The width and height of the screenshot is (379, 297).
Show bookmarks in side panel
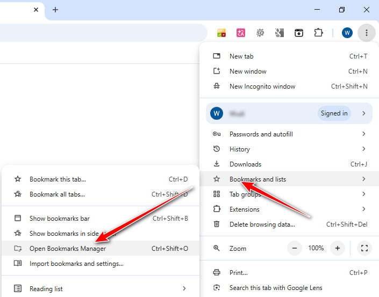click(x=101, y=233)
